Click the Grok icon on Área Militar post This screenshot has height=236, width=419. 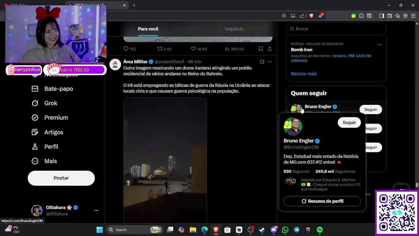click(x=262, y=62)
